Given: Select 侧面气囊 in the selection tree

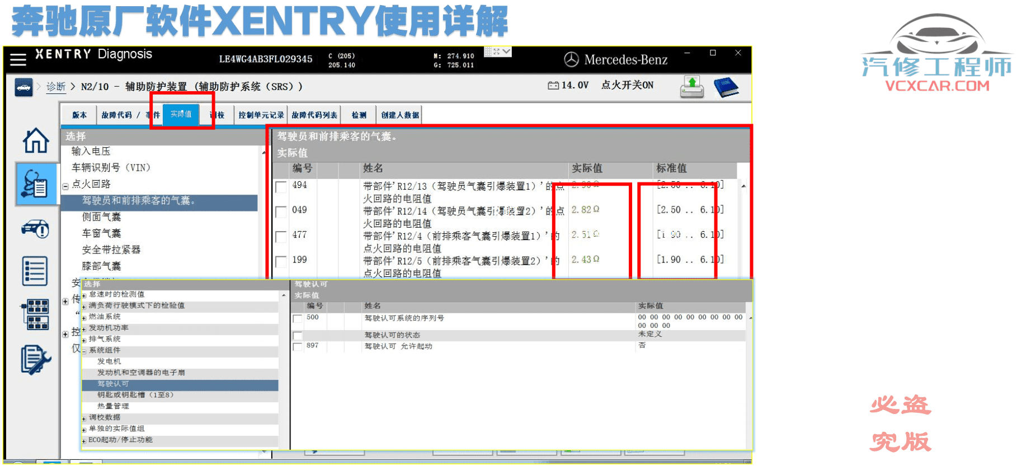Looking at the screenshot, I should pyautogui.click(x=101, y=217).
